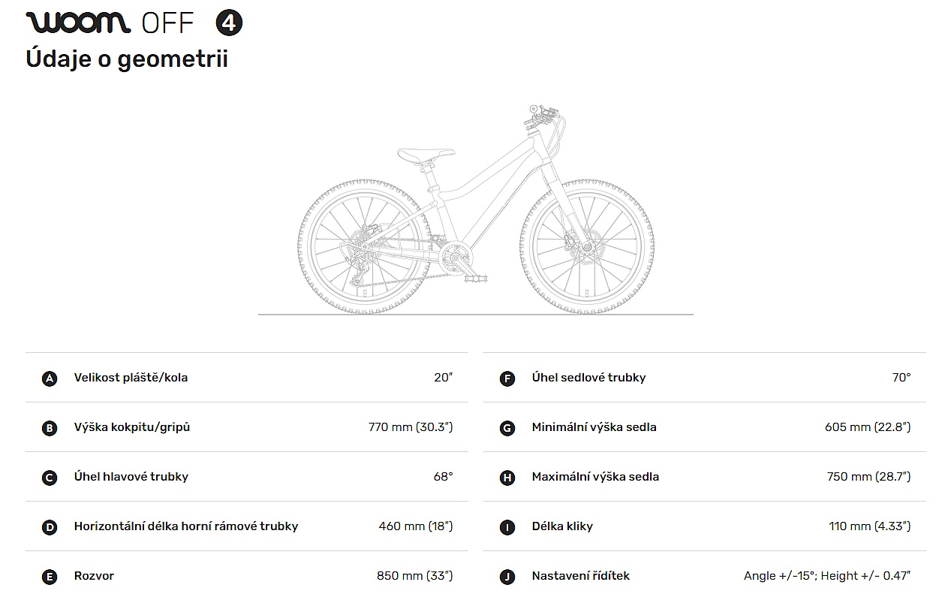Screen dimensions: 942x603
Task: Click the letter A badge icon
Action: tap(50, 378)
